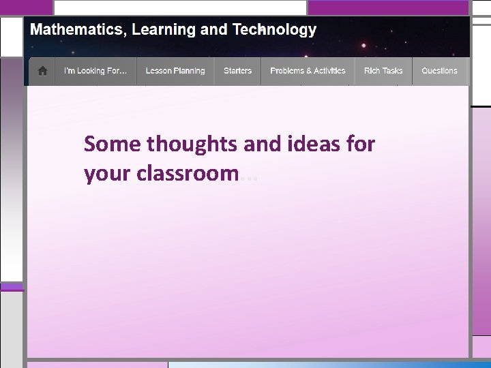Open Problems & Activities menu item
Image resolution: width=491 pixels, height=368 pixels.
[308, 71]
